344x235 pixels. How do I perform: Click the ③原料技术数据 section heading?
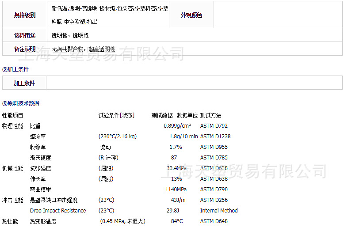(x=21, y=103)
